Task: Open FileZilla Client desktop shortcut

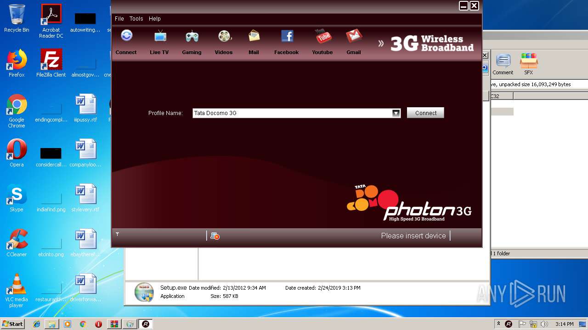Action: coord(51,63)
